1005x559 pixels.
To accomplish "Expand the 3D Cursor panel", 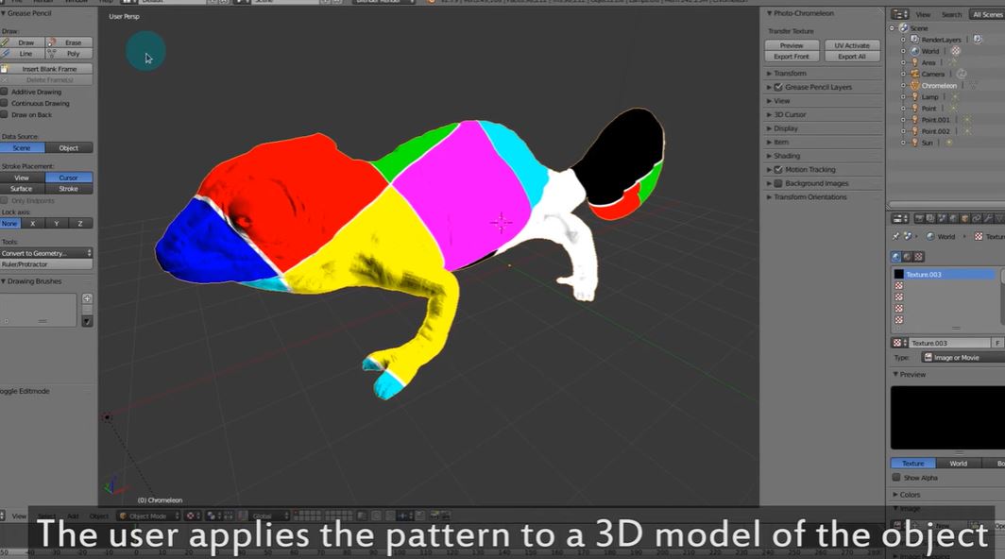I will click(787, 115).
